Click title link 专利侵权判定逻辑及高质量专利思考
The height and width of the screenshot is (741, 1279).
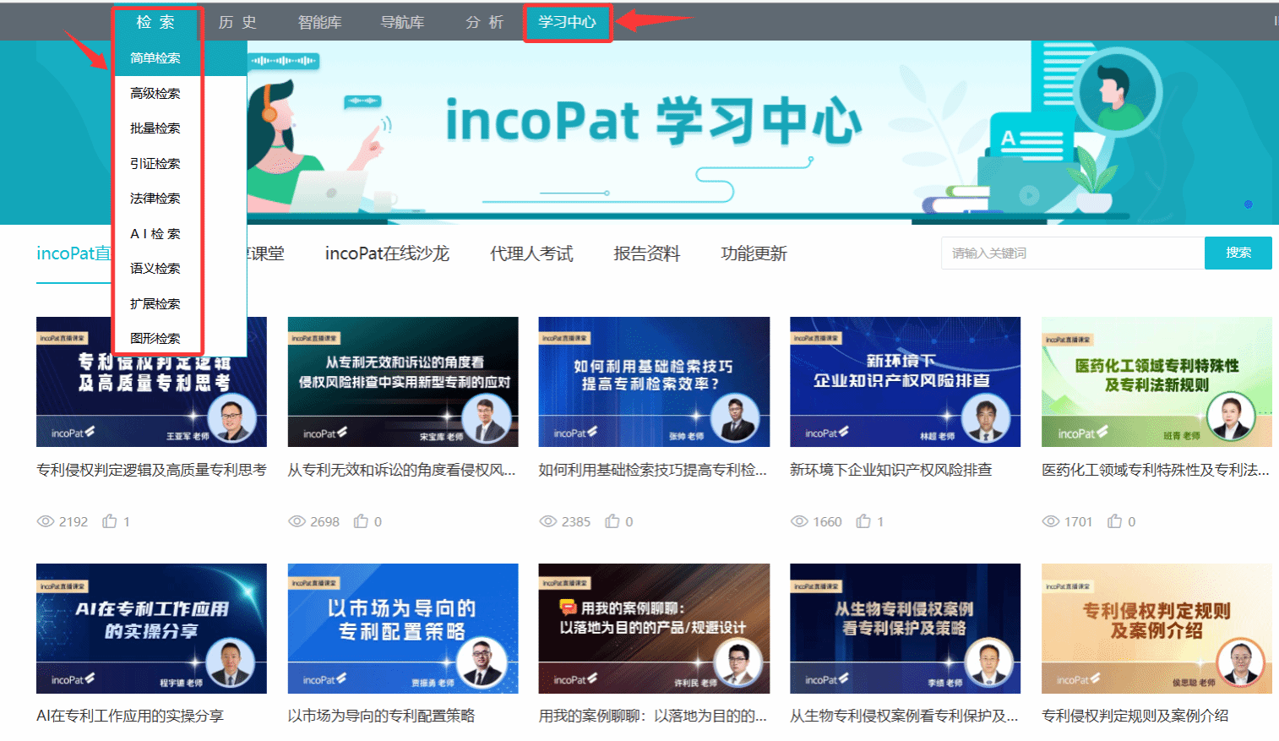(x=151, y=470)
